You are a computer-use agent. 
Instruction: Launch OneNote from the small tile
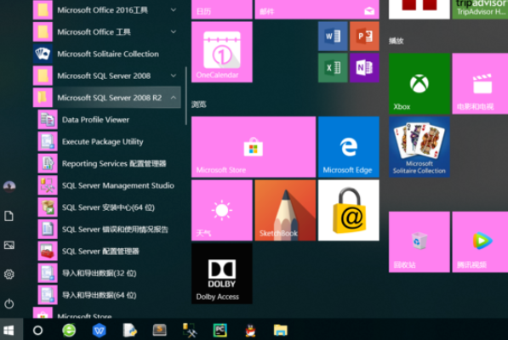tap(364, 68)
